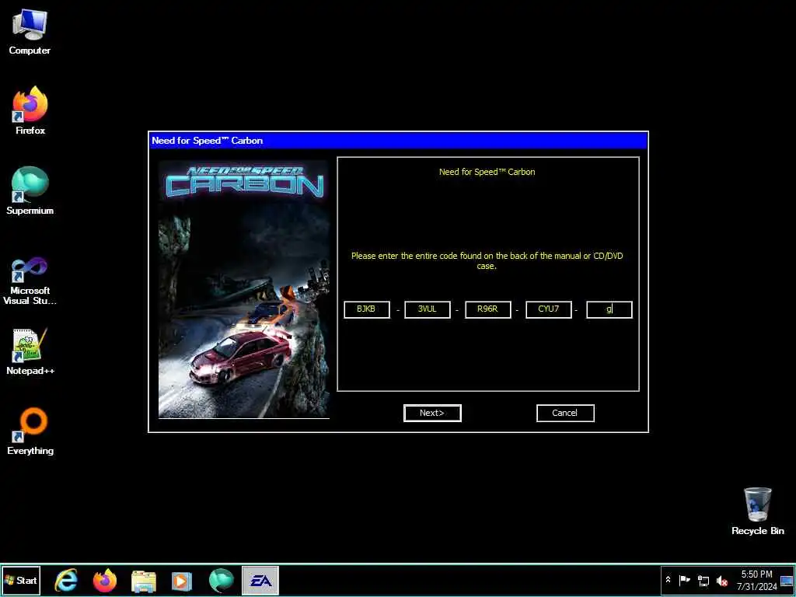
Task: Open Internet Explorer from the taskbar
Action: tap(66, 581)
